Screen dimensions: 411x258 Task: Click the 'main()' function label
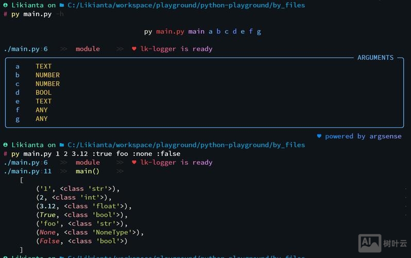click(88, 171)
